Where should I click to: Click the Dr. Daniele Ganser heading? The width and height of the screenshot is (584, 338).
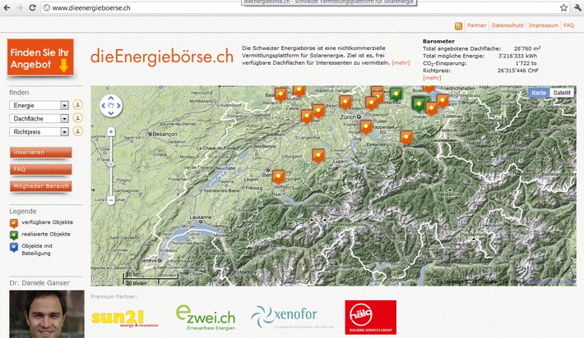pyautogui.click(x=39, y=283)
